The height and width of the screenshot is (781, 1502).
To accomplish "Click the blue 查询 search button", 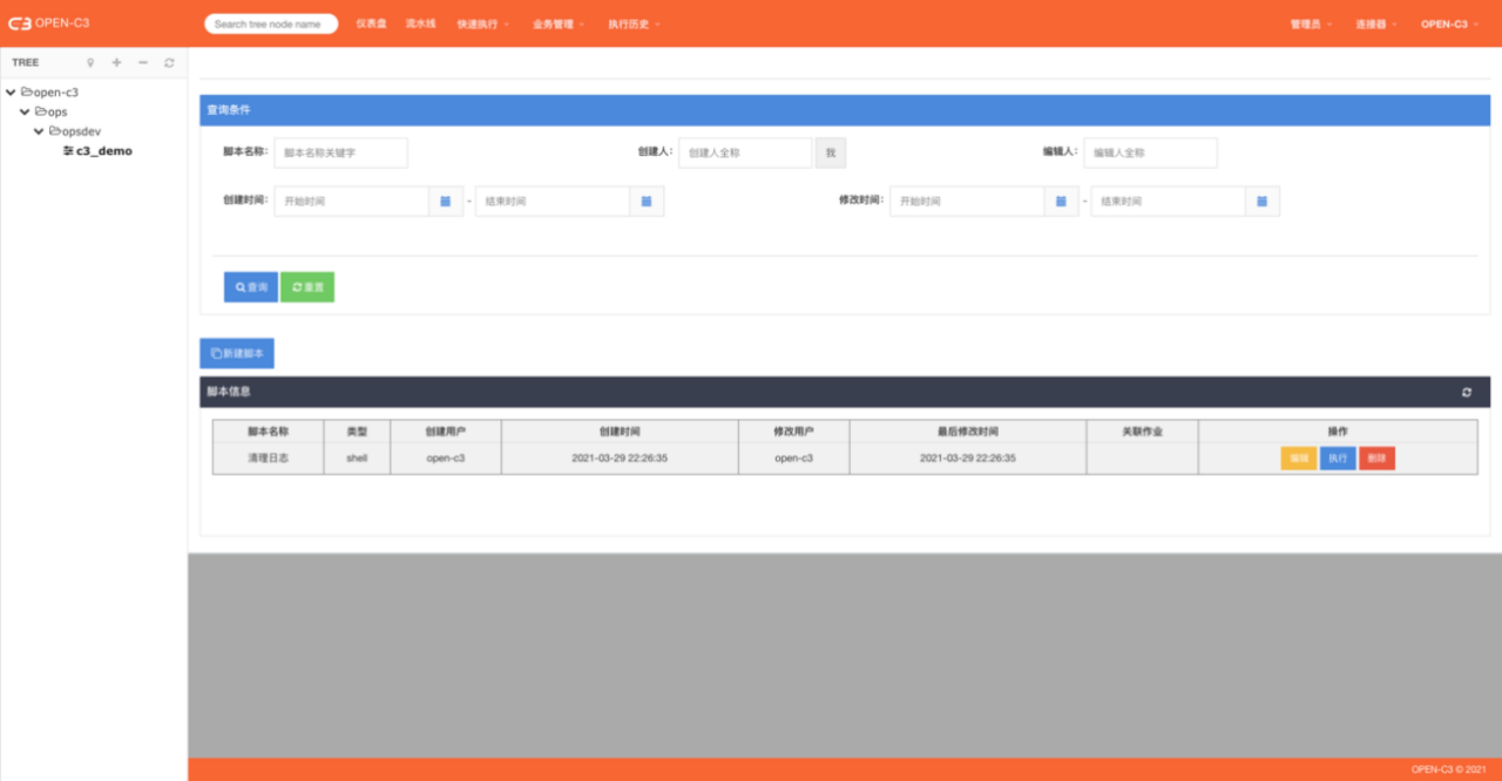I will pos(251,287).
